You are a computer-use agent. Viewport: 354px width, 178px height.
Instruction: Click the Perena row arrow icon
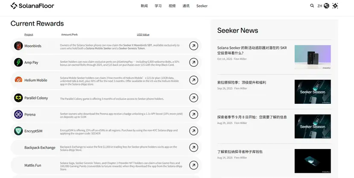[193, 114]
